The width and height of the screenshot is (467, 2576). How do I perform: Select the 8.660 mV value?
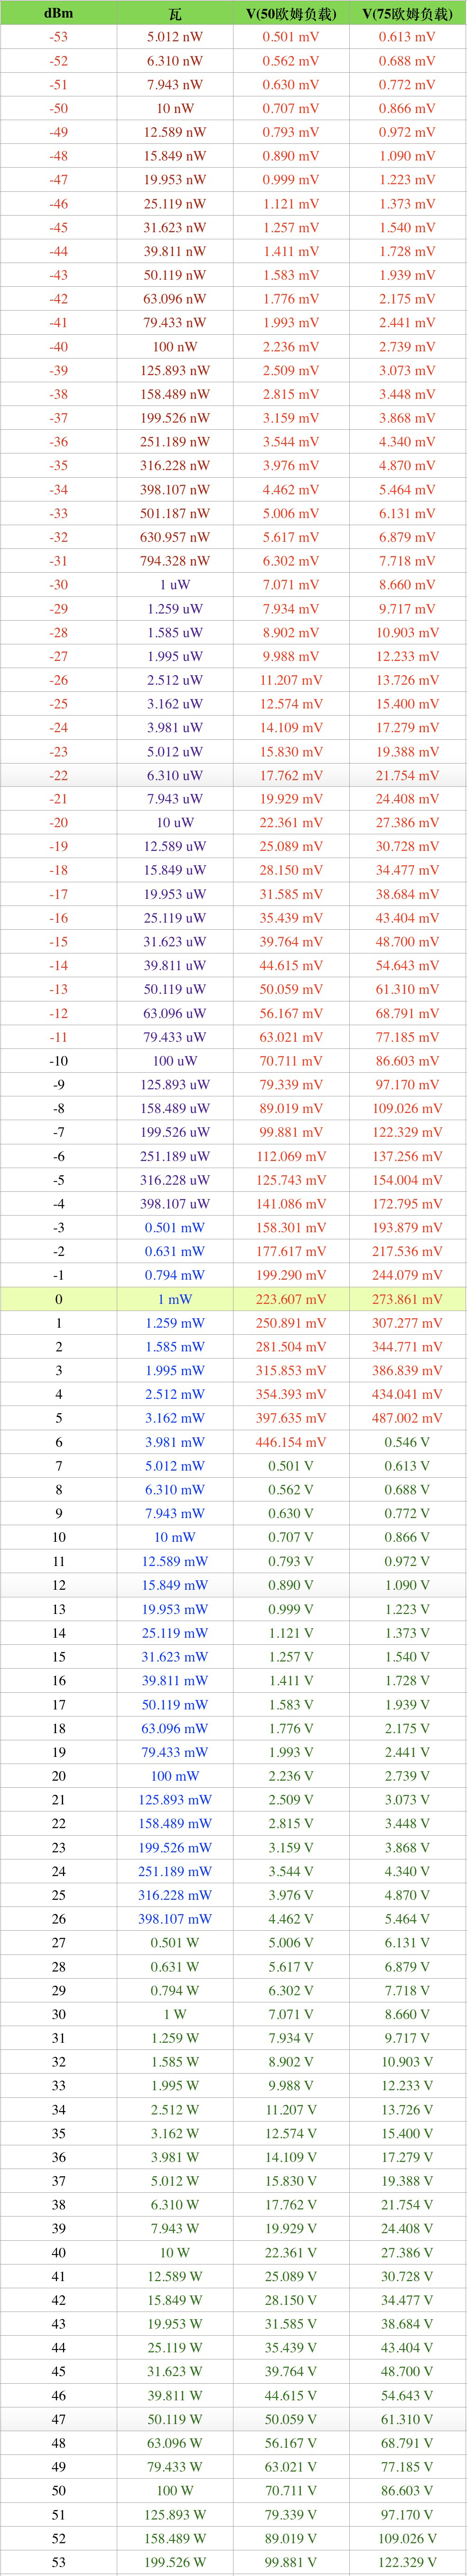407,585
